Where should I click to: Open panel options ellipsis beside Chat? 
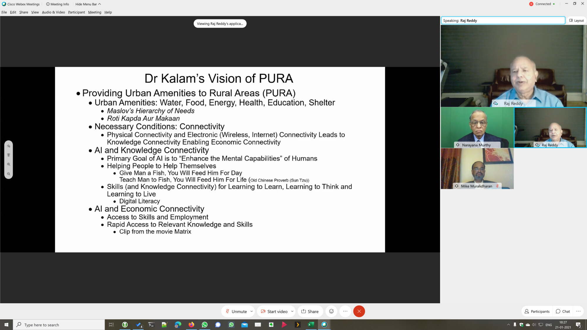point(578,311)
